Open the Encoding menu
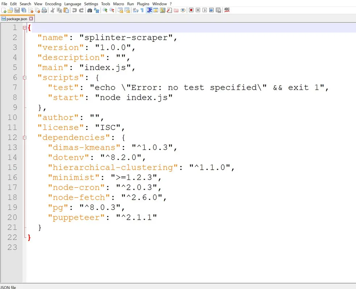 click(x=53, y=4)
